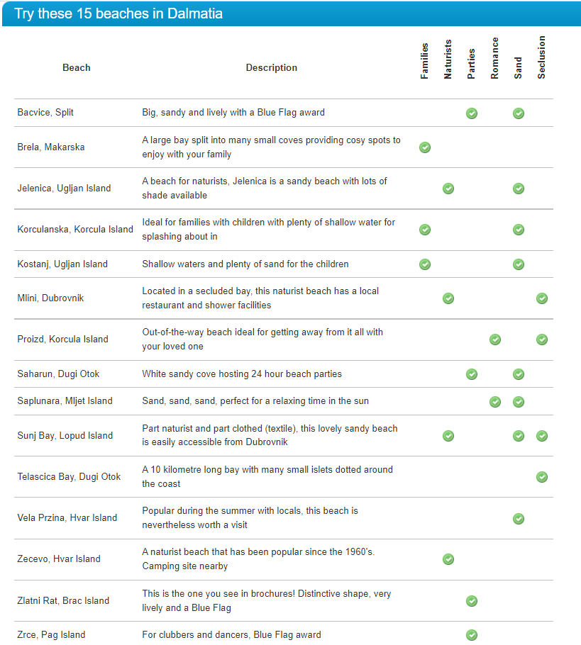
Task: Click the Description column header
Action: pyautogui.click(x=272, y=68)
